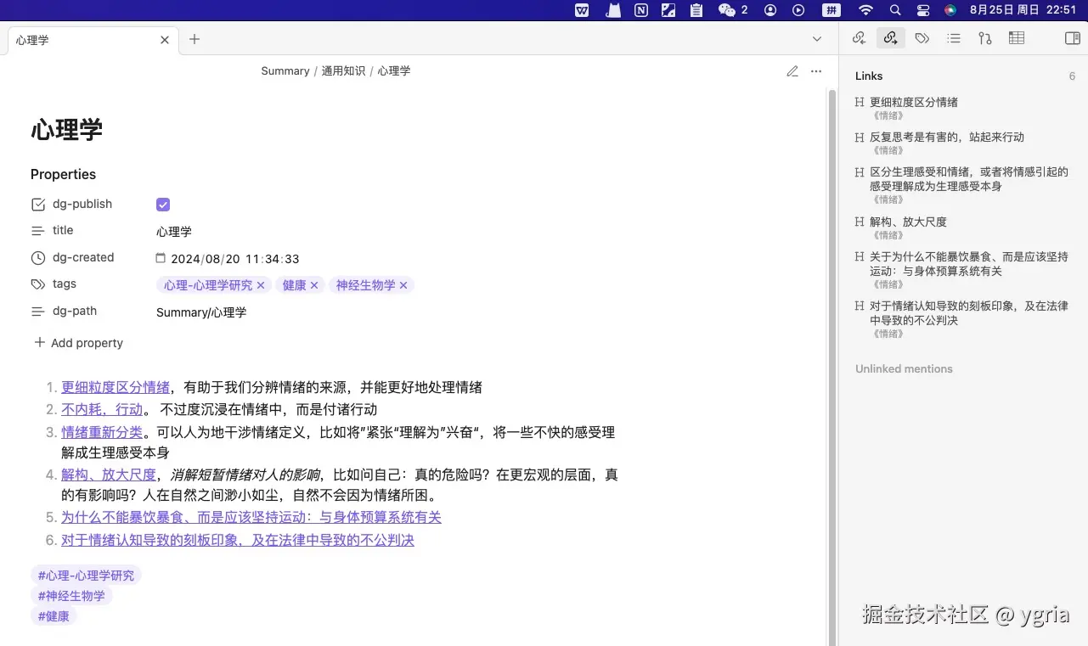Expand the tab list dropdown chevron

pyautogui.click(x=817, y=39)
